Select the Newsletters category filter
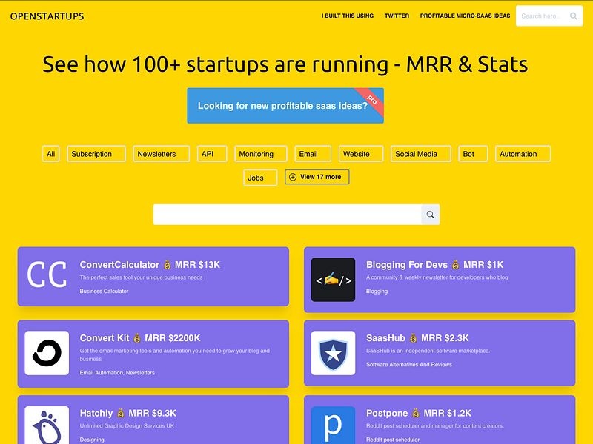Image resolution: width=593 pixels, height=444 pixels. pyautogui.click(x=161, y=154)
